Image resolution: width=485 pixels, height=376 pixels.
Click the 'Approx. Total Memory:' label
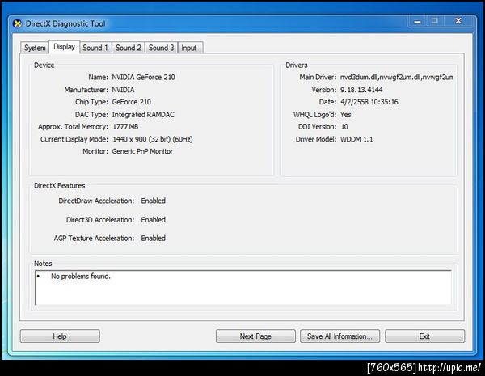[x=73, y=127]
